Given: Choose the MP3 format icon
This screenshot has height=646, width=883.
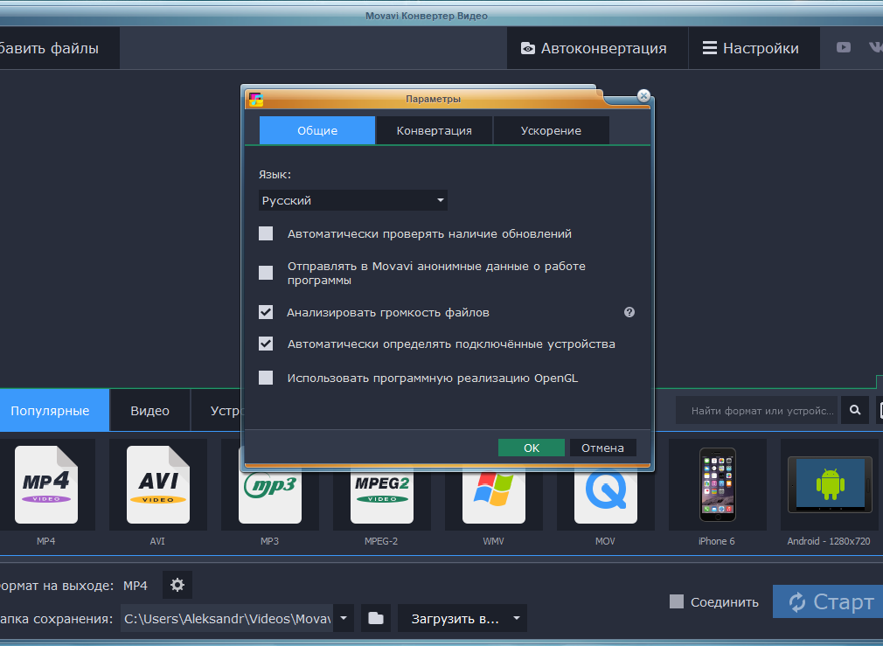Looking at the screenshot, I should pyautogui.click(x=270, y=496).
